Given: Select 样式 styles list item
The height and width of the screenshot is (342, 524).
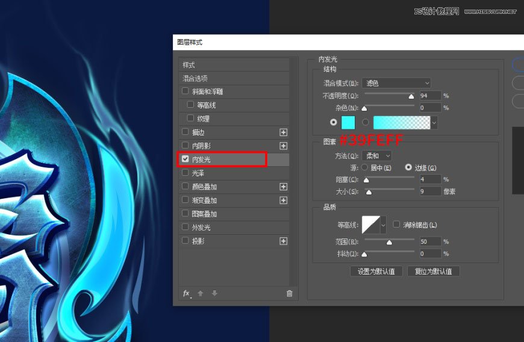Looking at the screenshot, I should pos(234,65).
